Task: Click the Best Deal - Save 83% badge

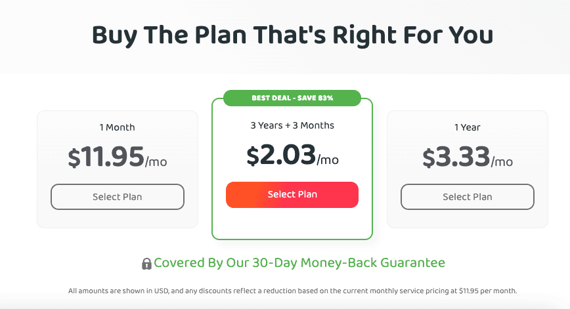Action: [x=292, y=98]
